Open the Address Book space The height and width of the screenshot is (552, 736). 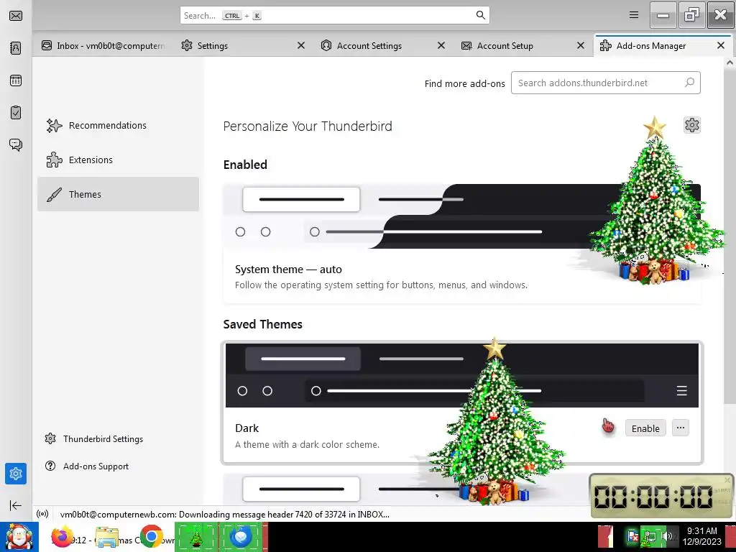(x=16, y=48)
